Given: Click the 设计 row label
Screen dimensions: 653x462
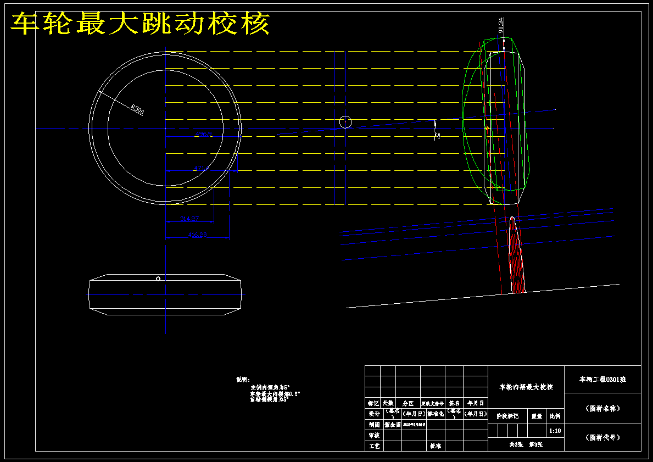Looking at the screenshot, I should point(374,414).
